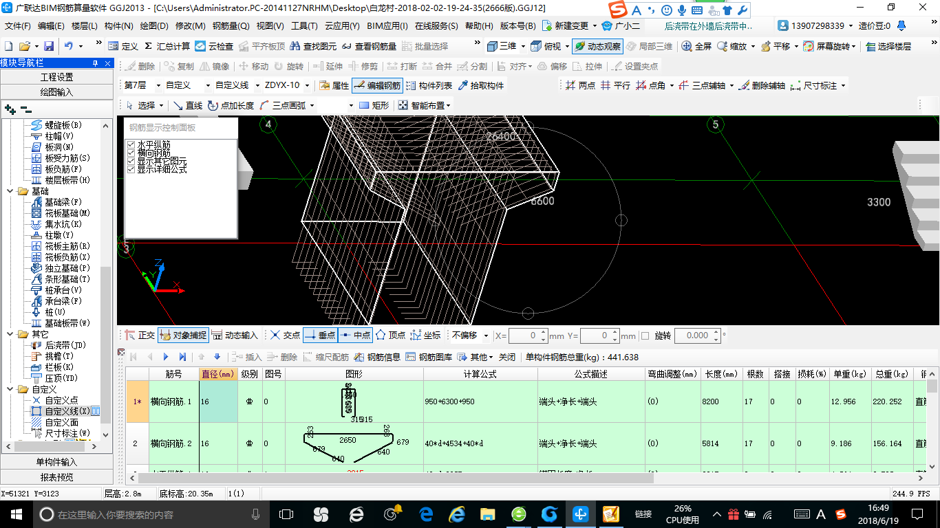Toggle 正交 orthogonal mode
Viewport: 940px width, 528px height.
140,335
